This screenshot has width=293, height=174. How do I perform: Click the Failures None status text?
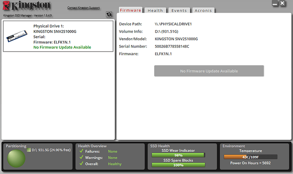(113, 151)
